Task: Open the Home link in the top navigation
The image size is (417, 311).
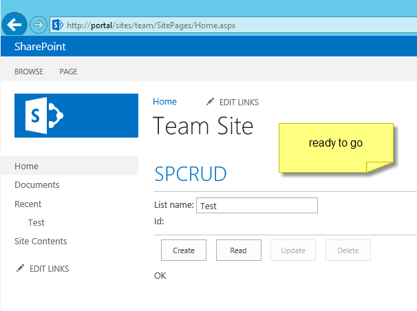Action: pyautogui.click(x=164, y=102)
